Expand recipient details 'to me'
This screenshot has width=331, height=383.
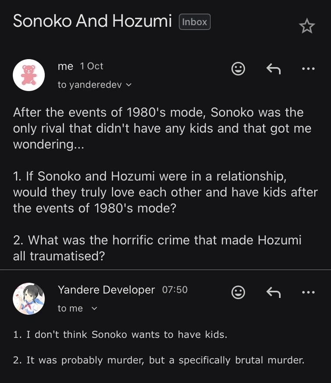[94, 309]
